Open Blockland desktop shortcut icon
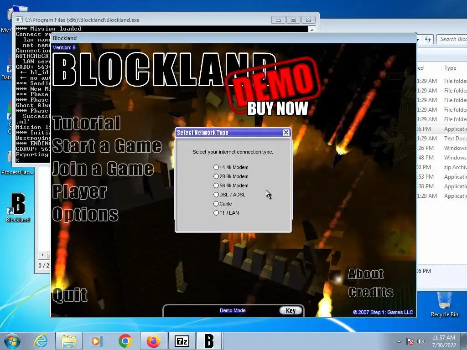 tap(18, 208)
